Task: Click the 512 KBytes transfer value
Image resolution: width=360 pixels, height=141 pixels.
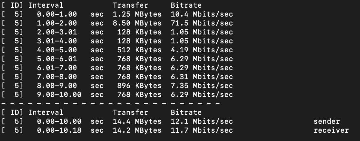Action: point(139,50)
